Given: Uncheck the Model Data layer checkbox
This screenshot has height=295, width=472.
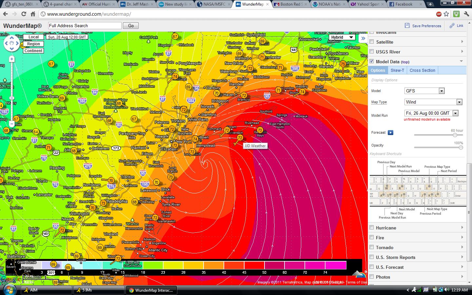Looking at the screenshot, I should (x=372, y=61).
